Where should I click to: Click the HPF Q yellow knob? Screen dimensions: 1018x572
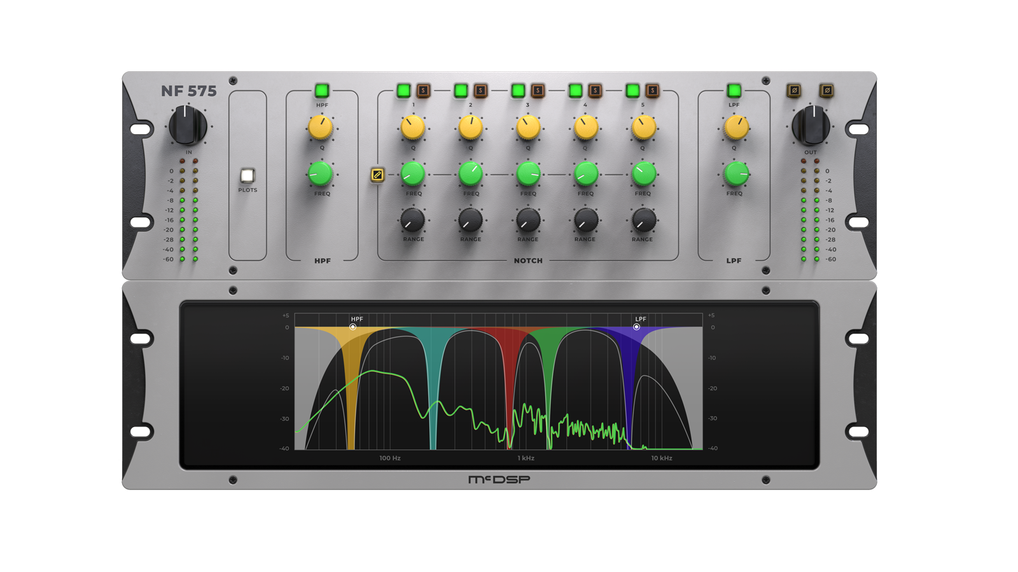click(321, 127)
